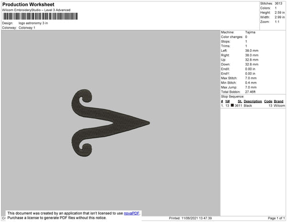This screenshot has width=287, height=222.
Task: Select the Max Stitch value 7.0 mm
Action: click(251, 78)
